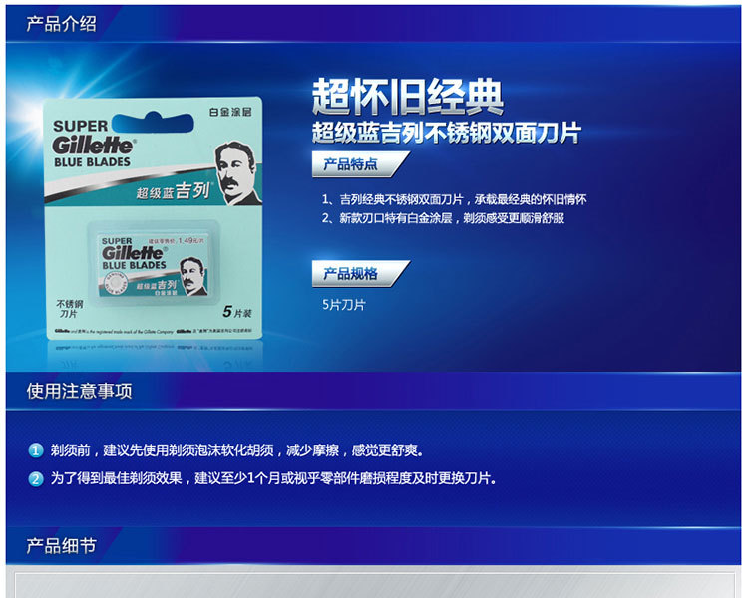
Task: Click feature line 吉列经典不锈钢双面刀片
Action: click(454, 199)
